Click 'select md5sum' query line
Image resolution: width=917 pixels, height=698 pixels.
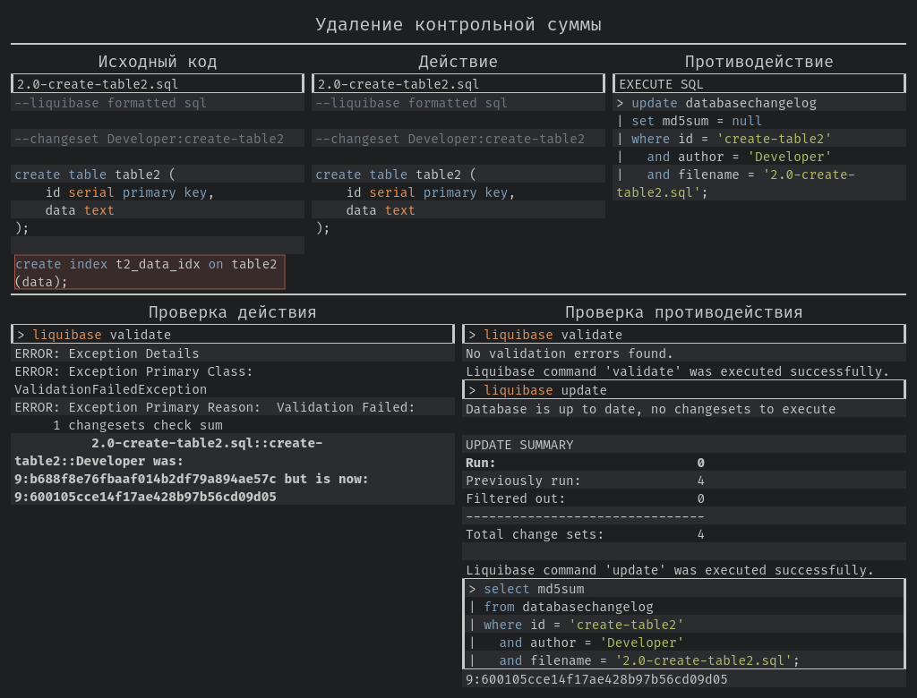click(x=683, y=589)
